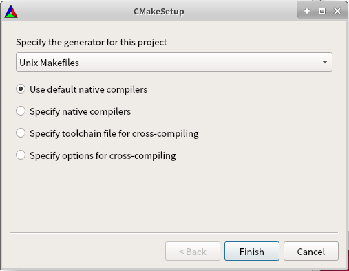Click the CMake triangle logo in title bar
349x271 pixels.
(11, 12)
